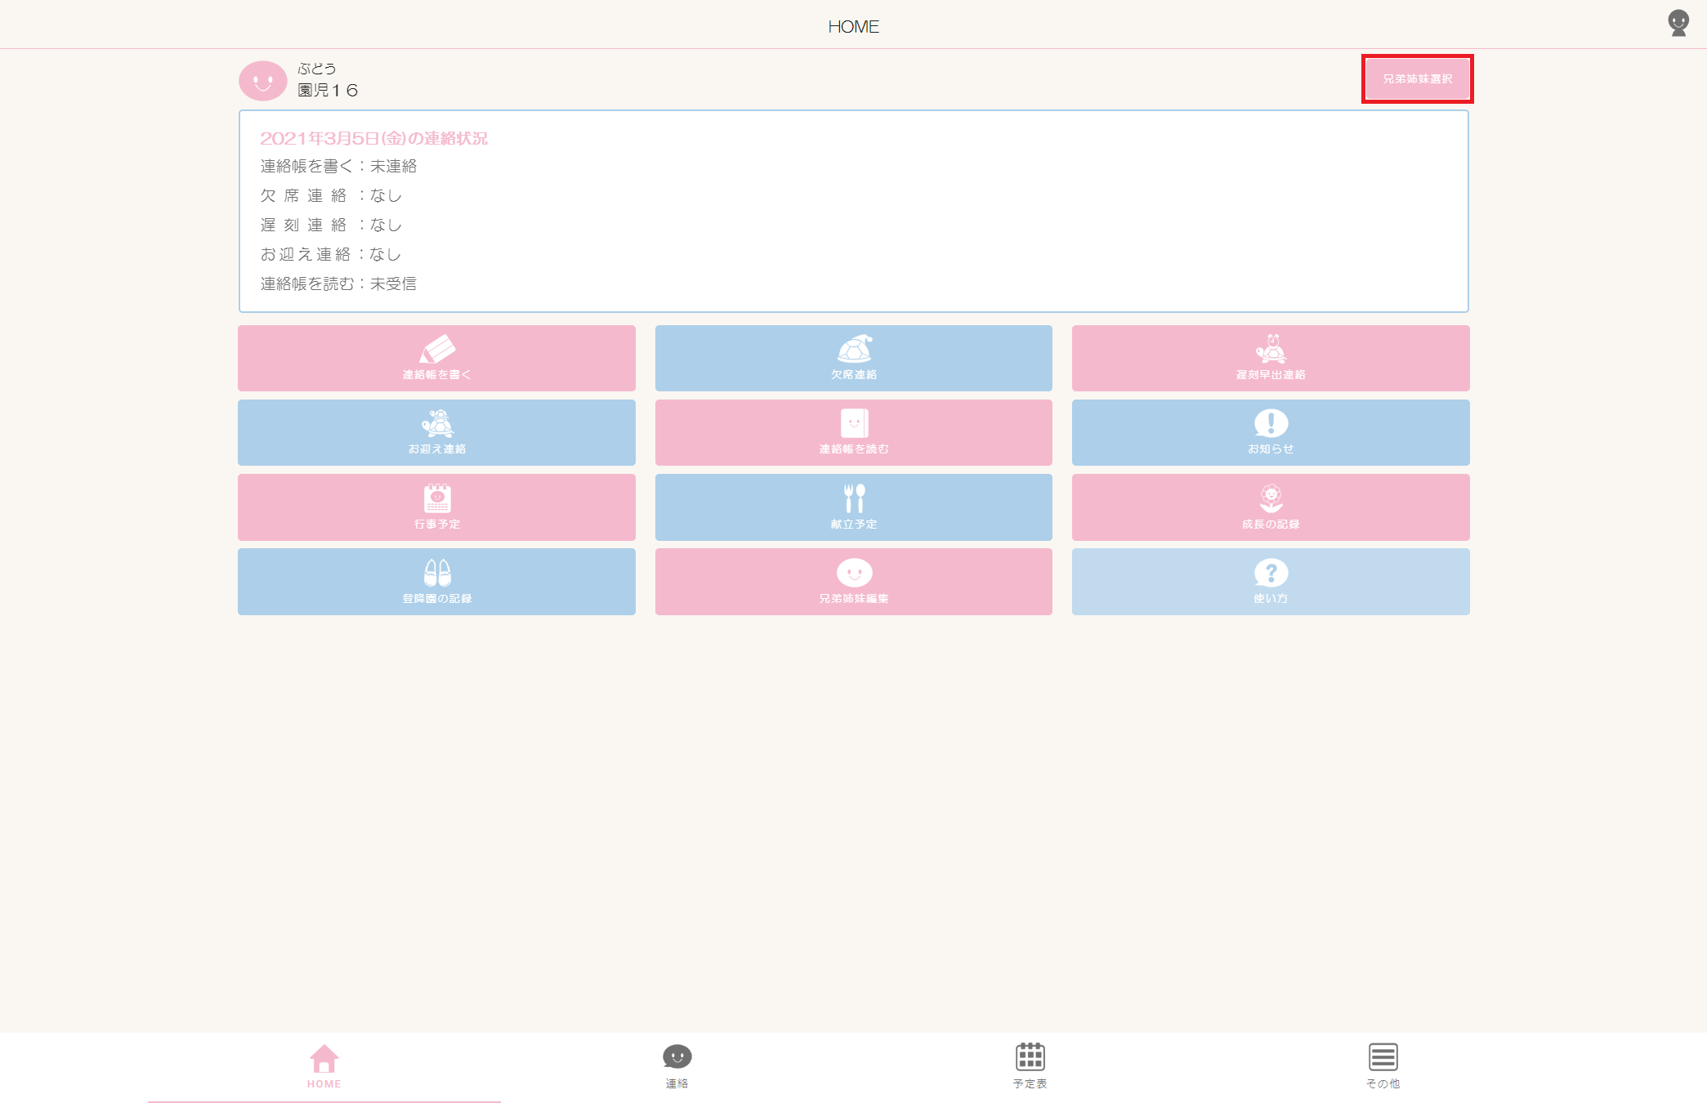Open the 使い方 question-mark tile
This screenshot has width=1707, height=1103.
(x=1271, y=582)
